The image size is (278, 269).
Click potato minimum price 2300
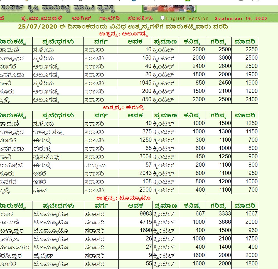(x=199, y=99)
